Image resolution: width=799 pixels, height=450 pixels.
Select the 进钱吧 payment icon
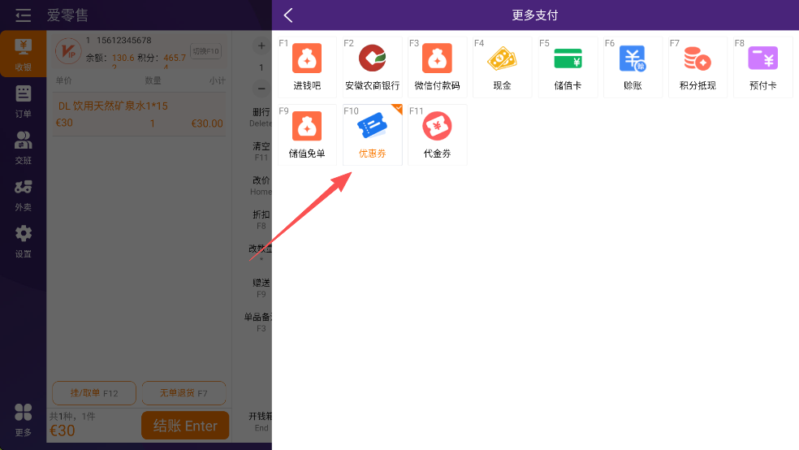307,66
